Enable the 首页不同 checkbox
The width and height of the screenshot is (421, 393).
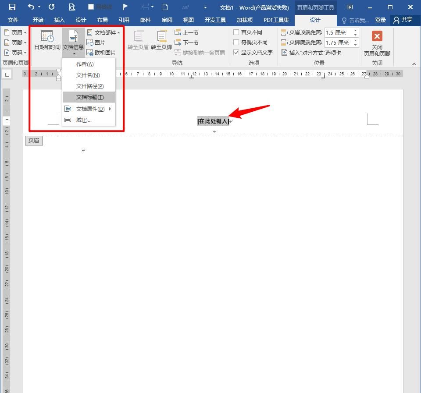tap(236, 32)
